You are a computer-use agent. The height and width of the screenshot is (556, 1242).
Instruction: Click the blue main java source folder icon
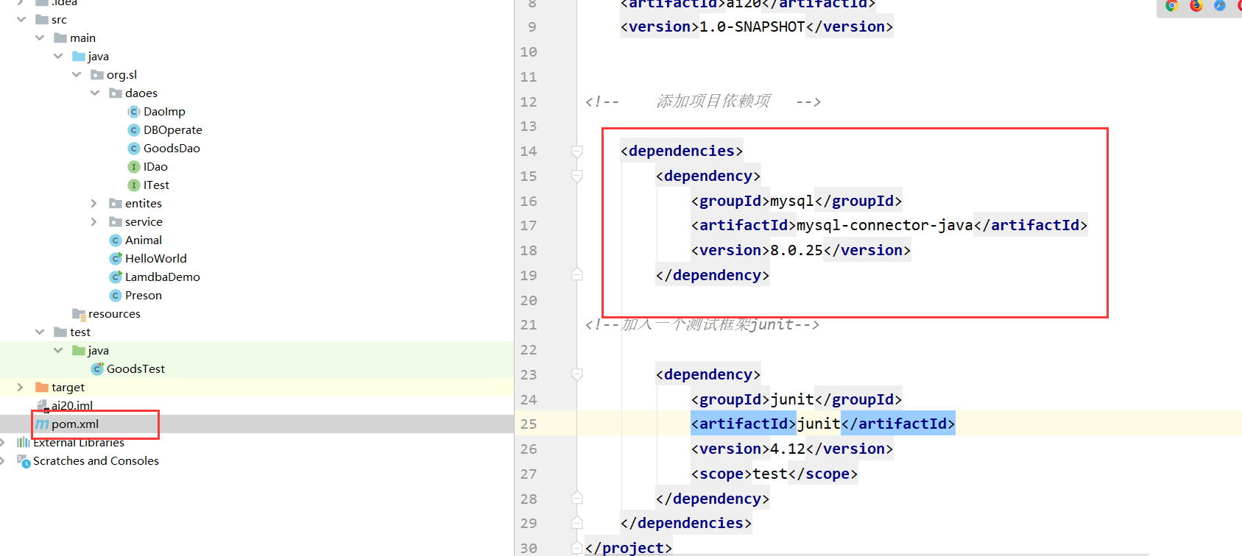[79, 57]
